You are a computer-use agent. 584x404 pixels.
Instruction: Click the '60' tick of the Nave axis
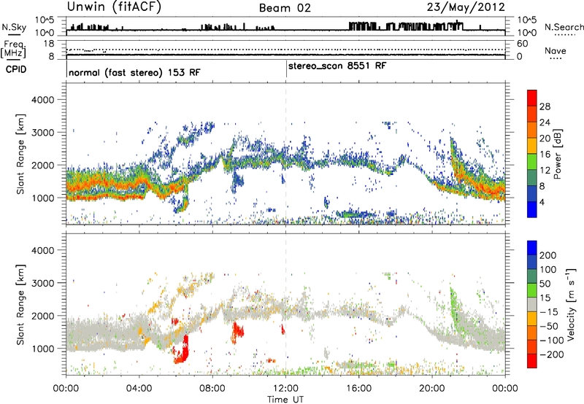[522, 44]
